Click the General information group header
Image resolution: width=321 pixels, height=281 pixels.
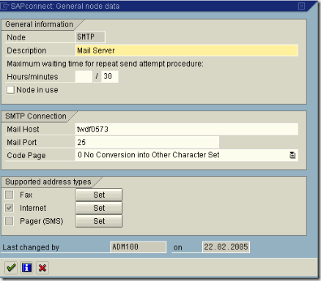pyautogui.click(x=39, y=24)
